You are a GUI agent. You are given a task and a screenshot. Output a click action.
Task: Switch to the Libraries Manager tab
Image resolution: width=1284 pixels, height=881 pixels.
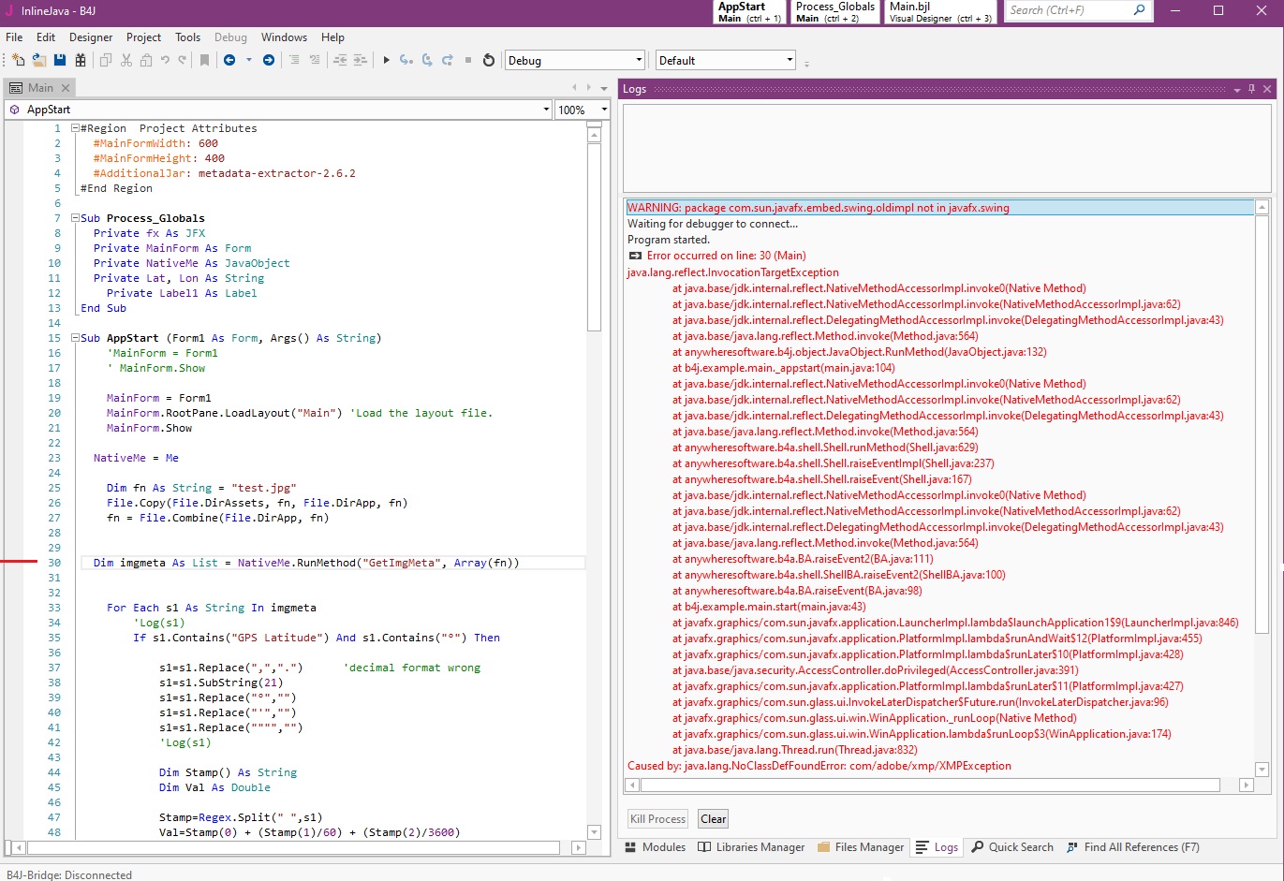coord(751,847)
